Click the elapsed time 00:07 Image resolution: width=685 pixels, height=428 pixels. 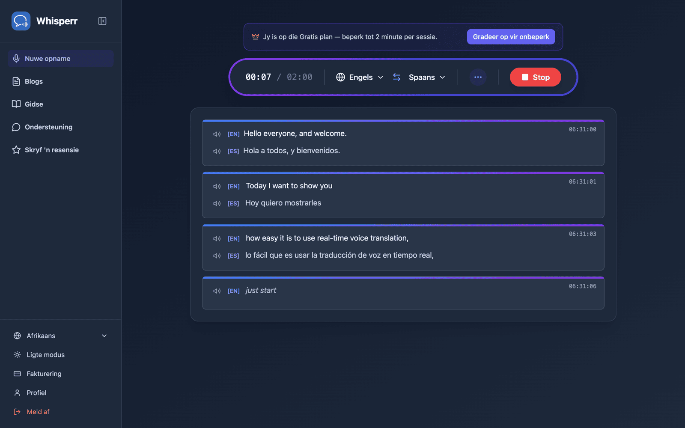pos(258,77)
